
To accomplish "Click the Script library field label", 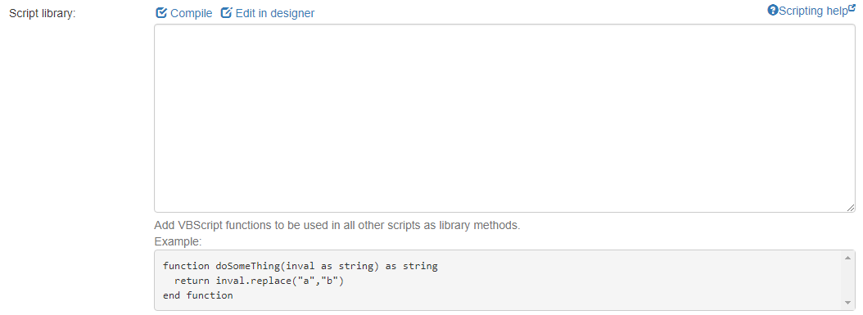I will tap(43, 13).
